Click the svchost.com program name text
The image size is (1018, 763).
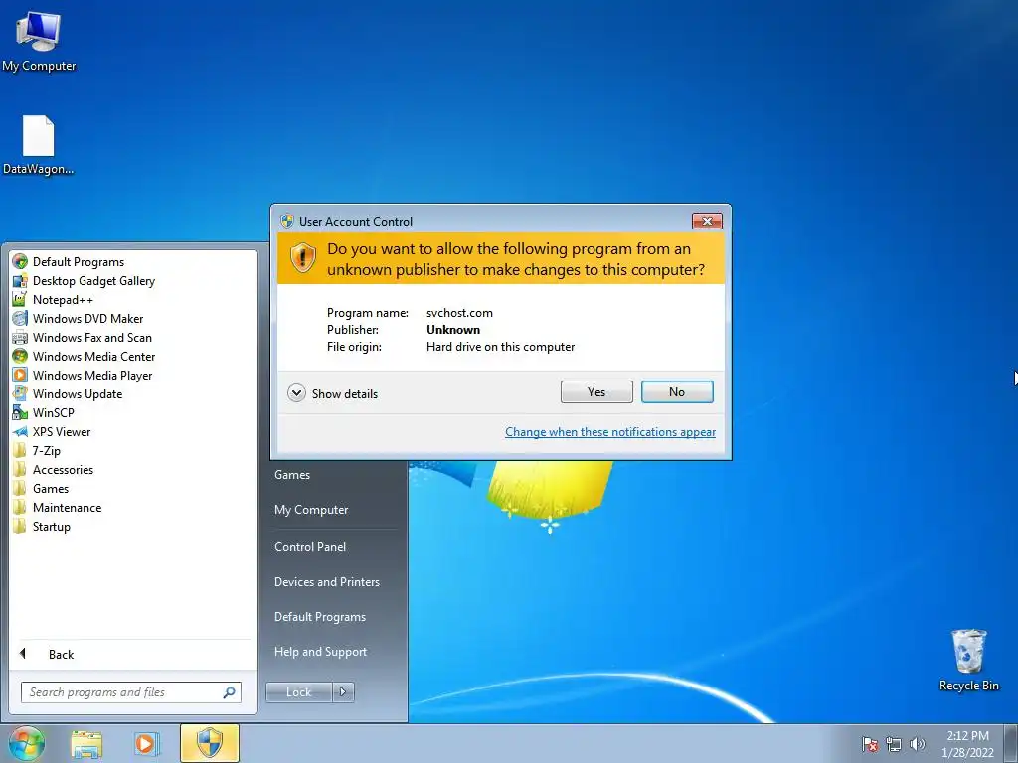[459, 313]
